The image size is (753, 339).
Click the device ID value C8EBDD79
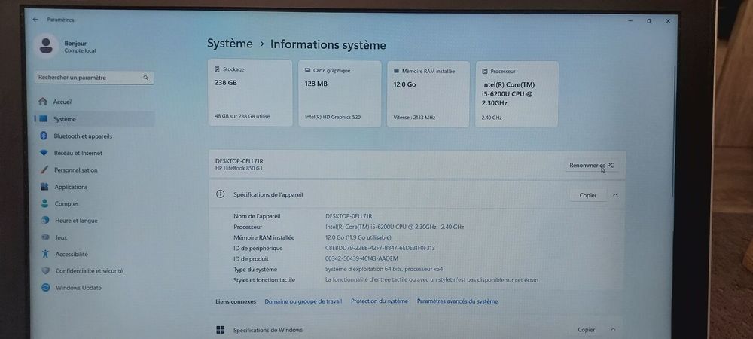click(x=380, y=249)
